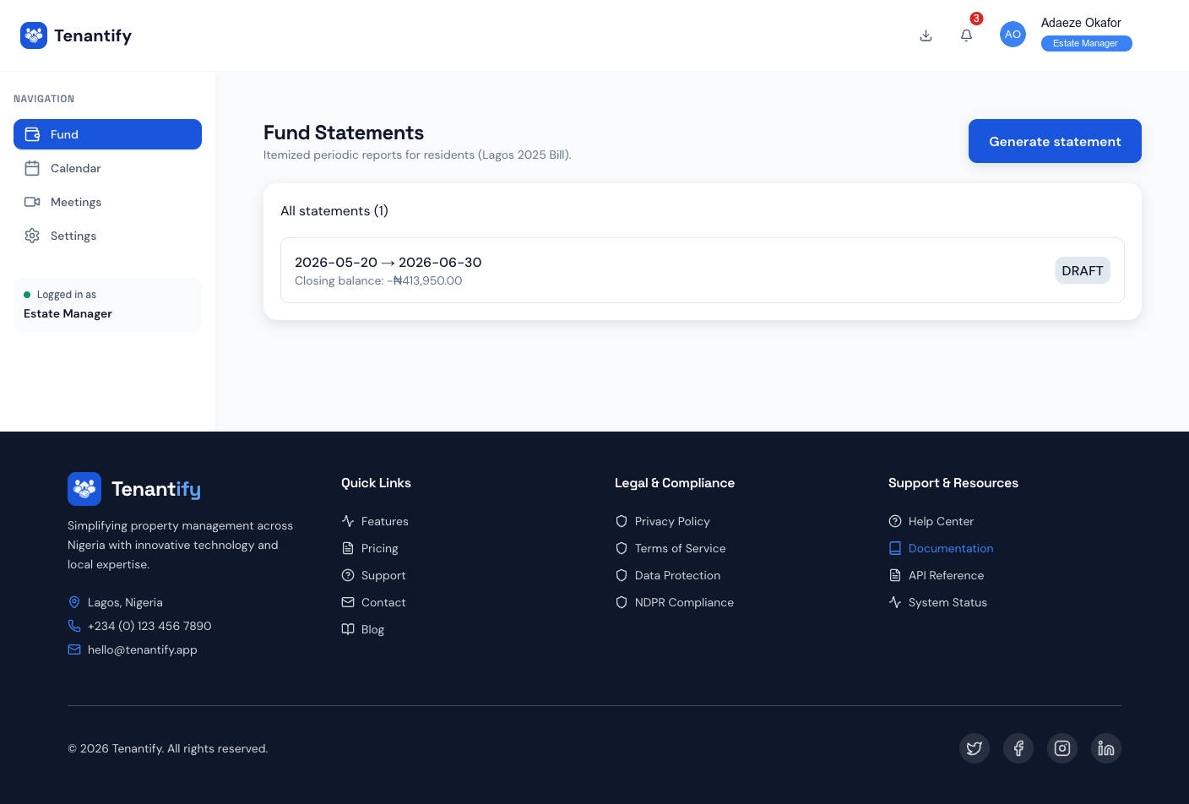Click the Tenantify brand name in header
The width and height of the screenshot is (1189, 804).
(93, 35)
